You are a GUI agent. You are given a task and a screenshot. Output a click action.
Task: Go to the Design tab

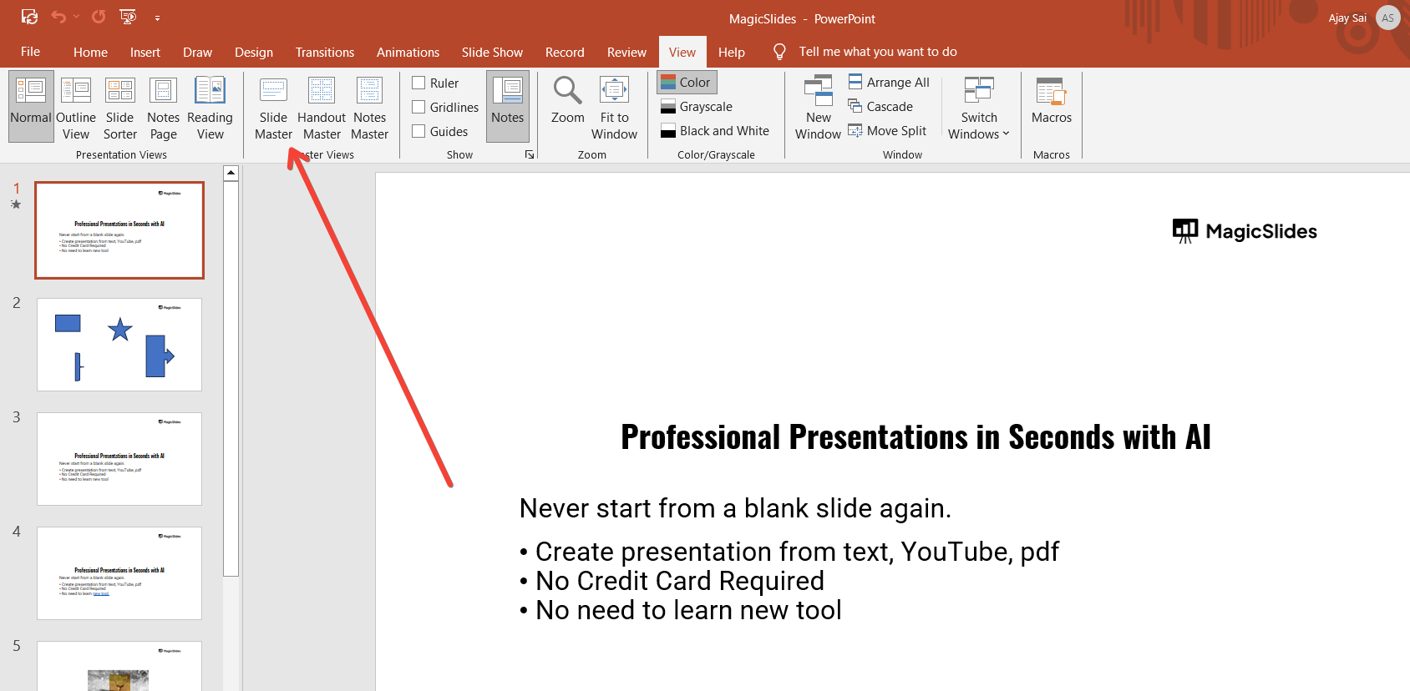point(253,52)
